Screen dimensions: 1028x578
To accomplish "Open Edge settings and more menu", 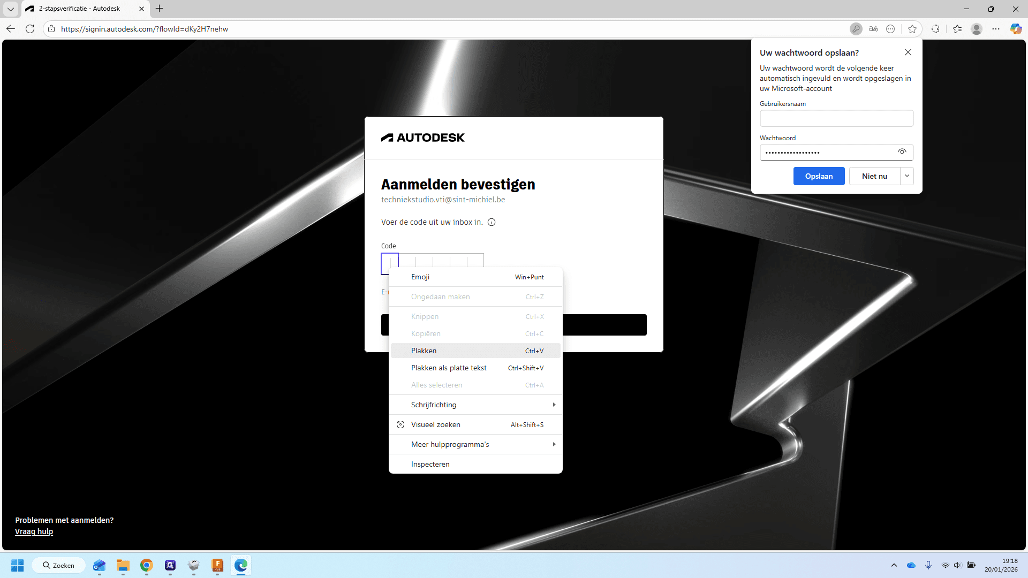I will tap(996, 29).
